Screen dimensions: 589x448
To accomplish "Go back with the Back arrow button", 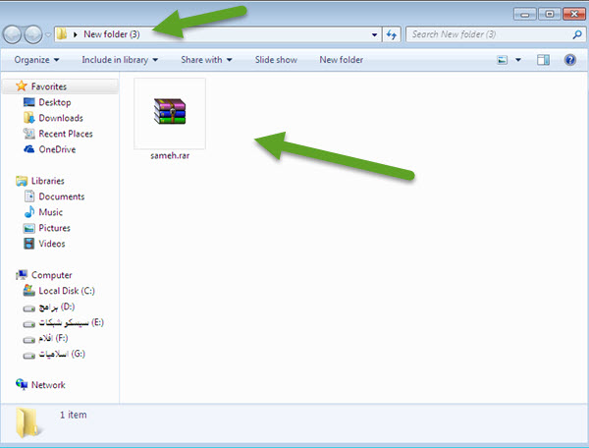I will point(12,35).
